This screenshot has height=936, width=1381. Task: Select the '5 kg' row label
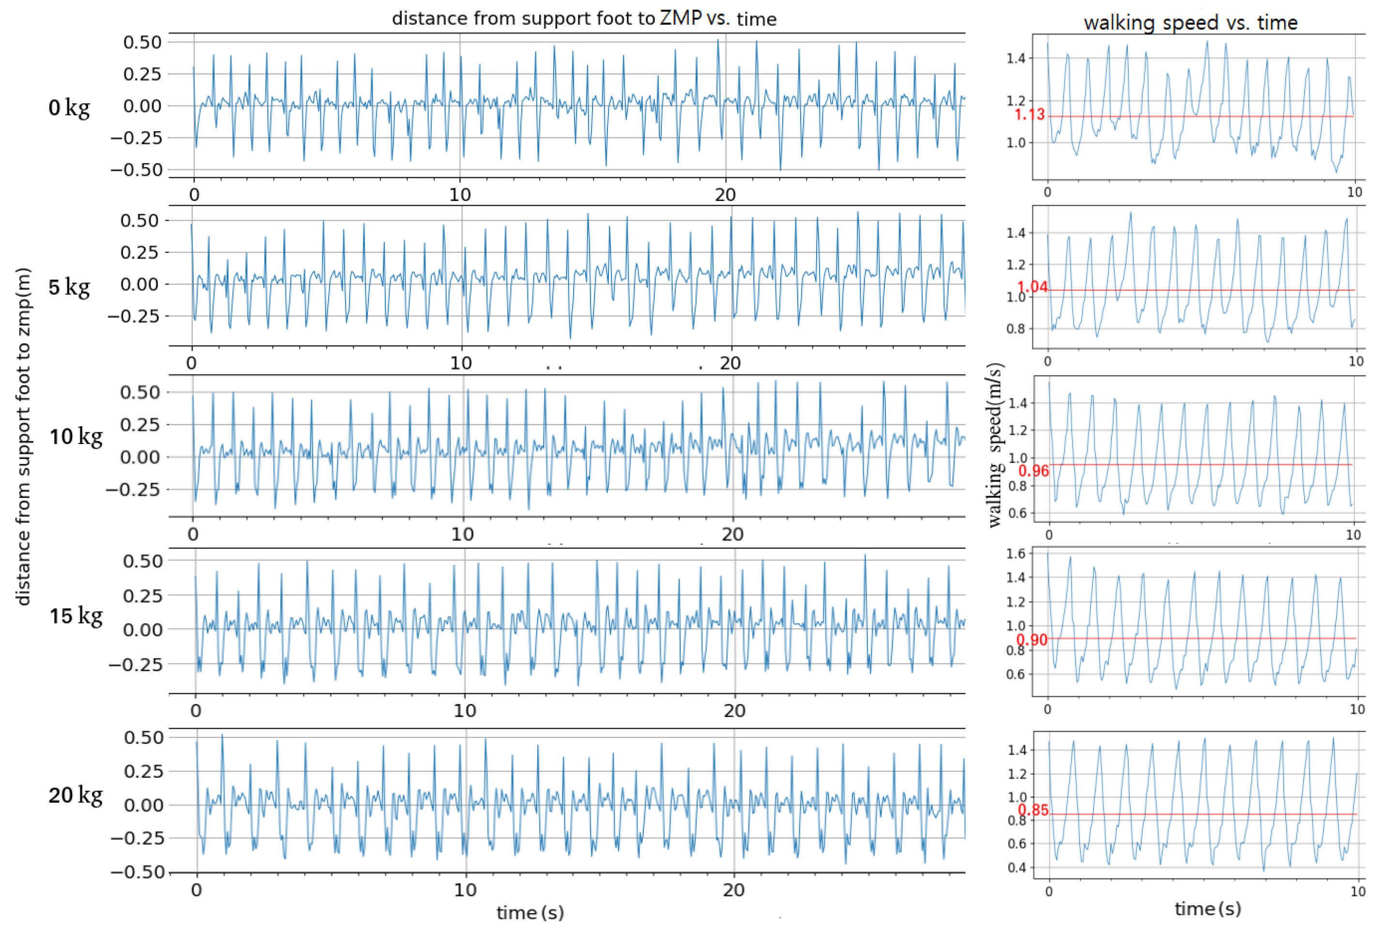click(x=69, y=287)
